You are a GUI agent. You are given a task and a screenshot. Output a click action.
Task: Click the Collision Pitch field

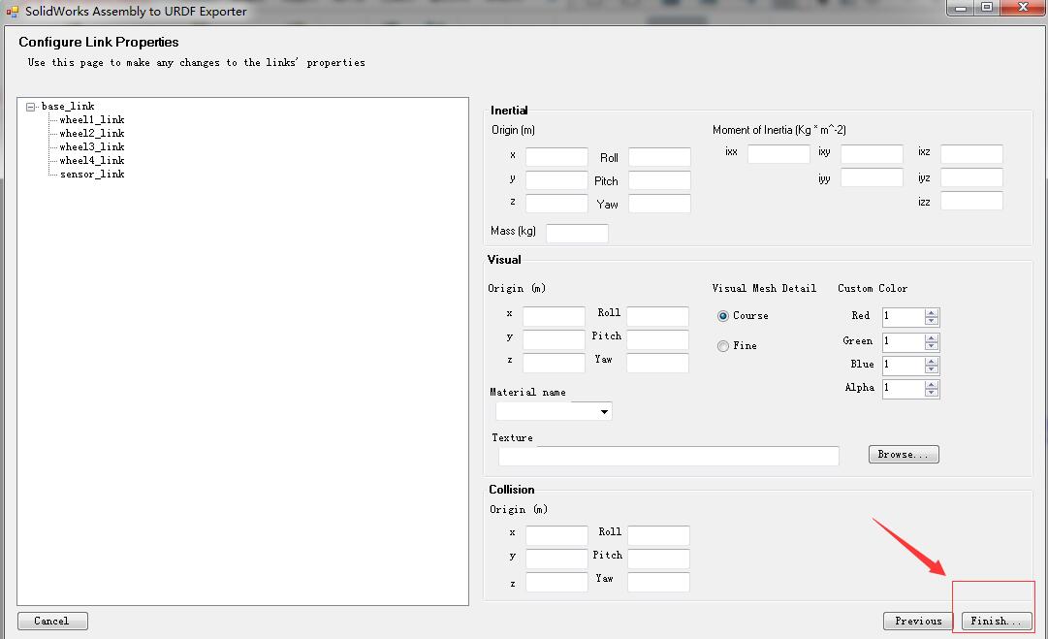click(x=658, y=559)
